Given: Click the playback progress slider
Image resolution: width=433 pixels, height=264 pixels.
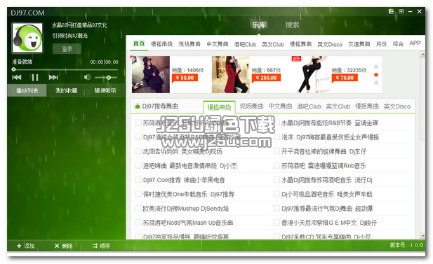Looking at the screenshot, I should coord(65,69).
